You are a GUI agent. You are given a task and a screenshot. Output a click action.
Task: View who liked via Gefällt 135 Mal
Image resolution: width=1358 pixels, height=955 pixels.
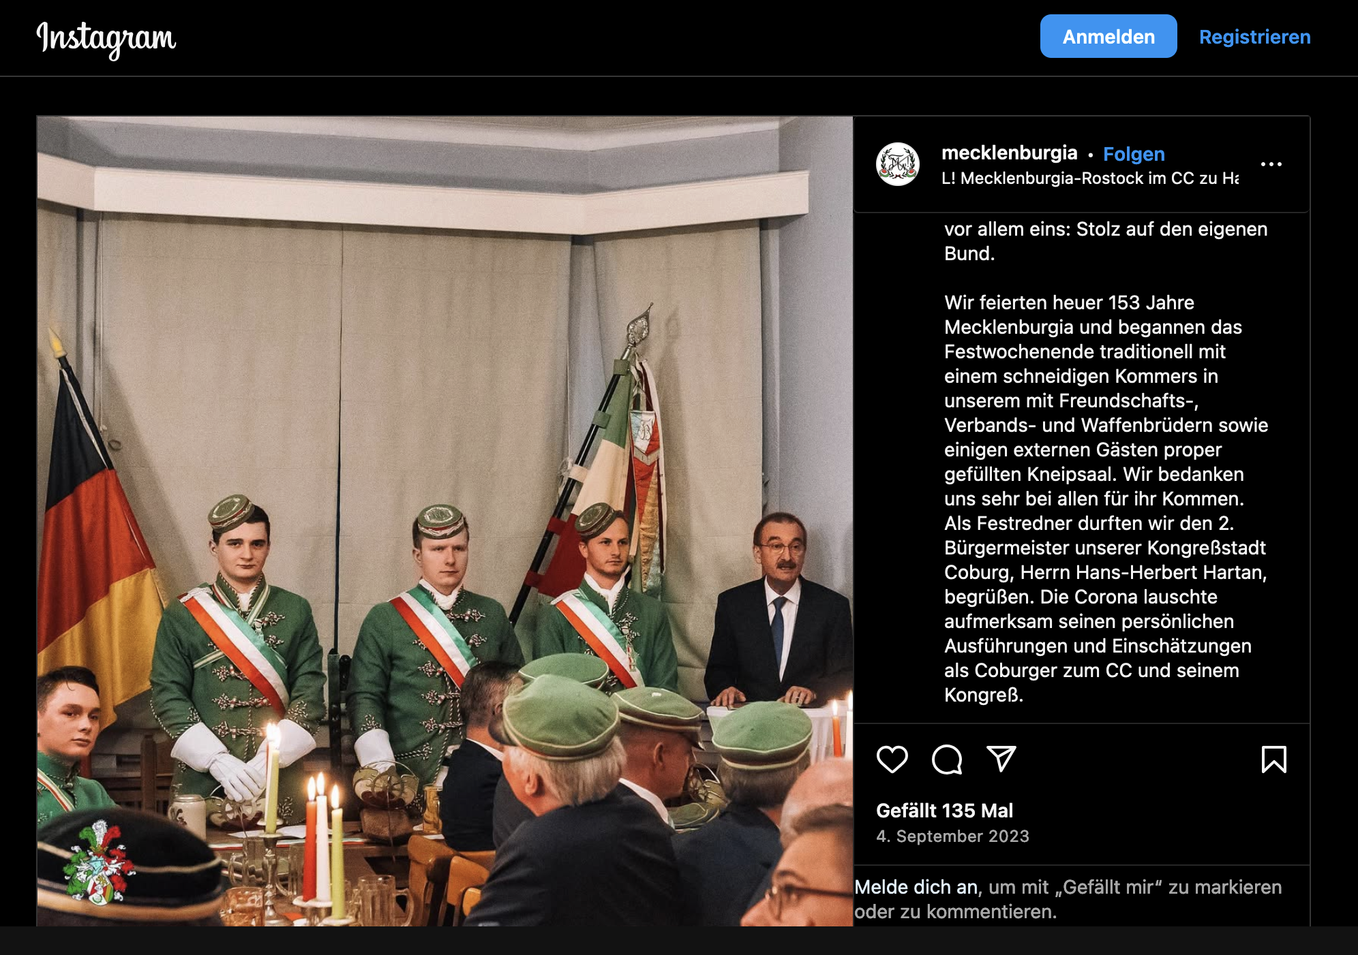click(x=944, y=811)
